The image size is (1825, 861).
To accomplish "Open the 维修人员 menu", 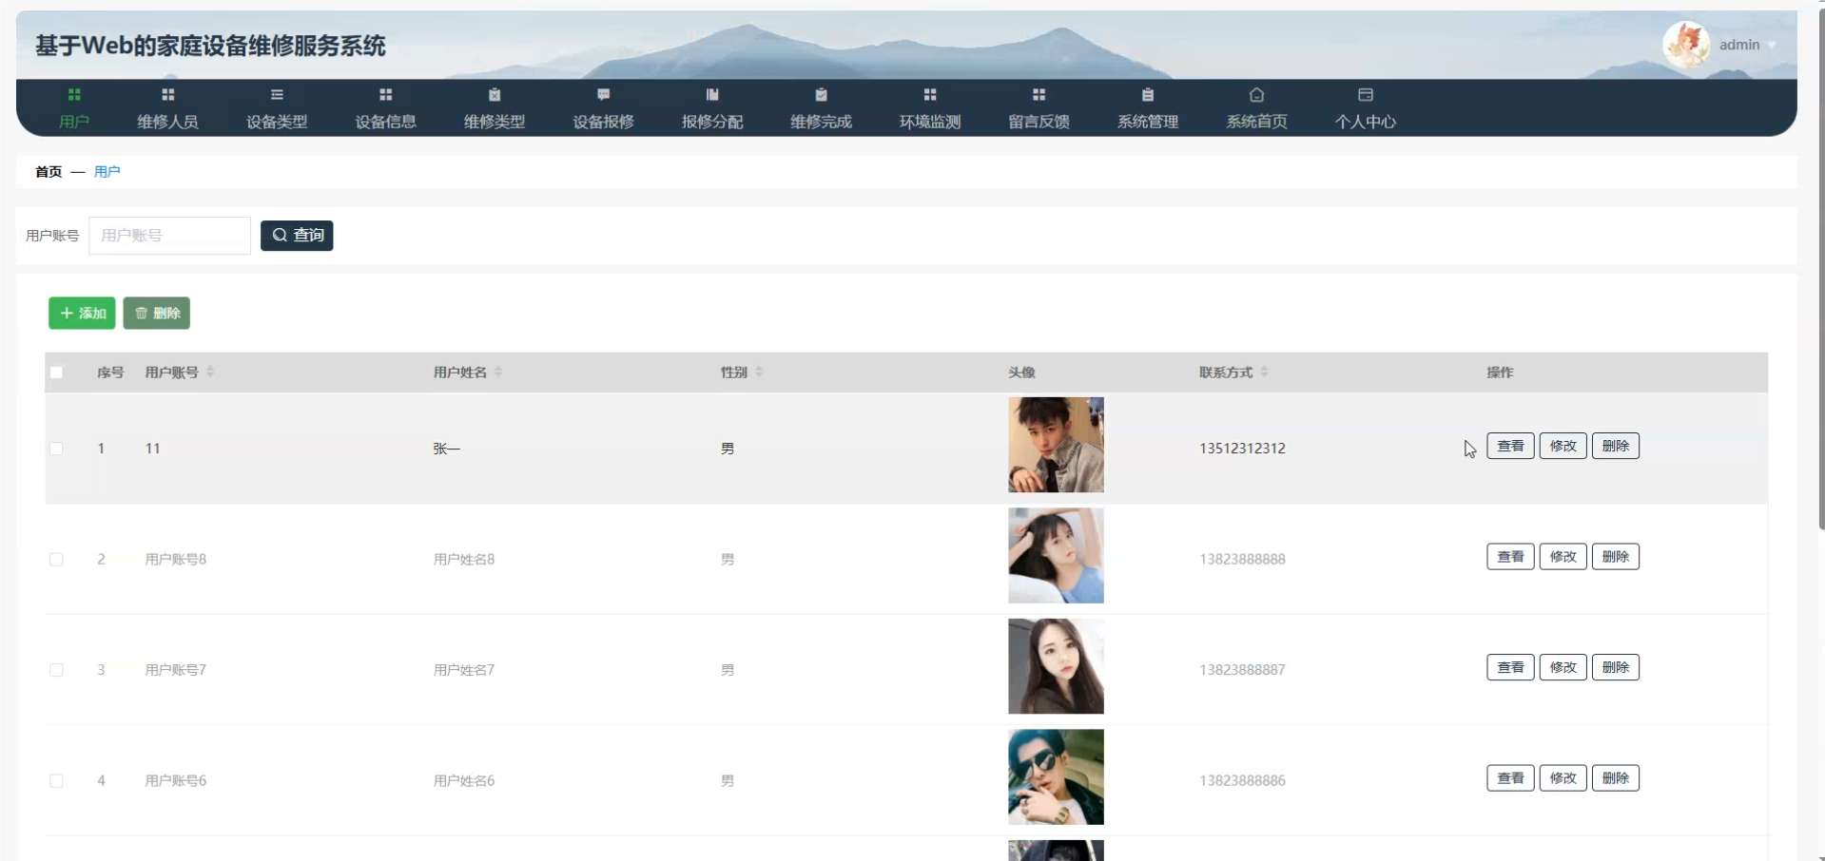I will pos(168,122).
